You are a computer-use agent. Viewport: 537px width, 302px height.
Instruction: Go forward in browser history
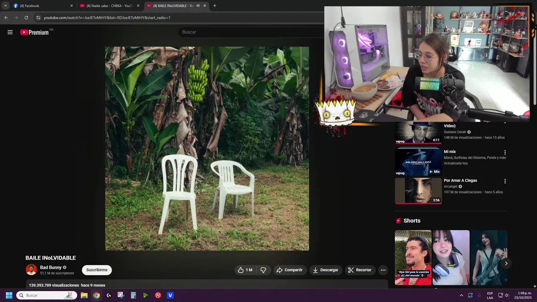tap(16, 18)
